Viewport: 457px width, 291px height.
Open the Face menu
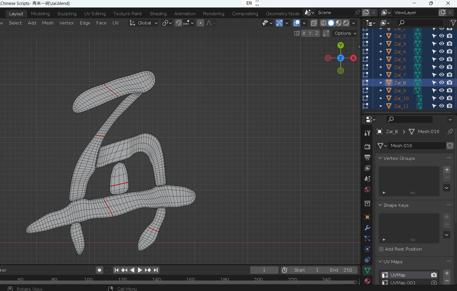pos(101,23)
